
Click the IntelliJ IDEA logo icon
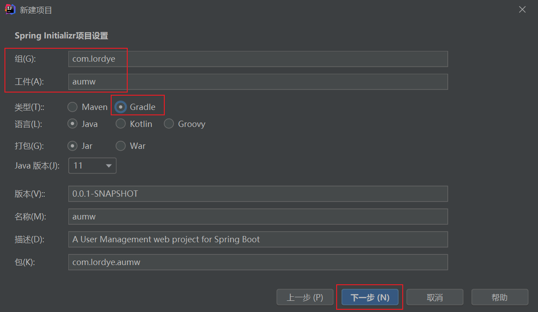[10, 9]
